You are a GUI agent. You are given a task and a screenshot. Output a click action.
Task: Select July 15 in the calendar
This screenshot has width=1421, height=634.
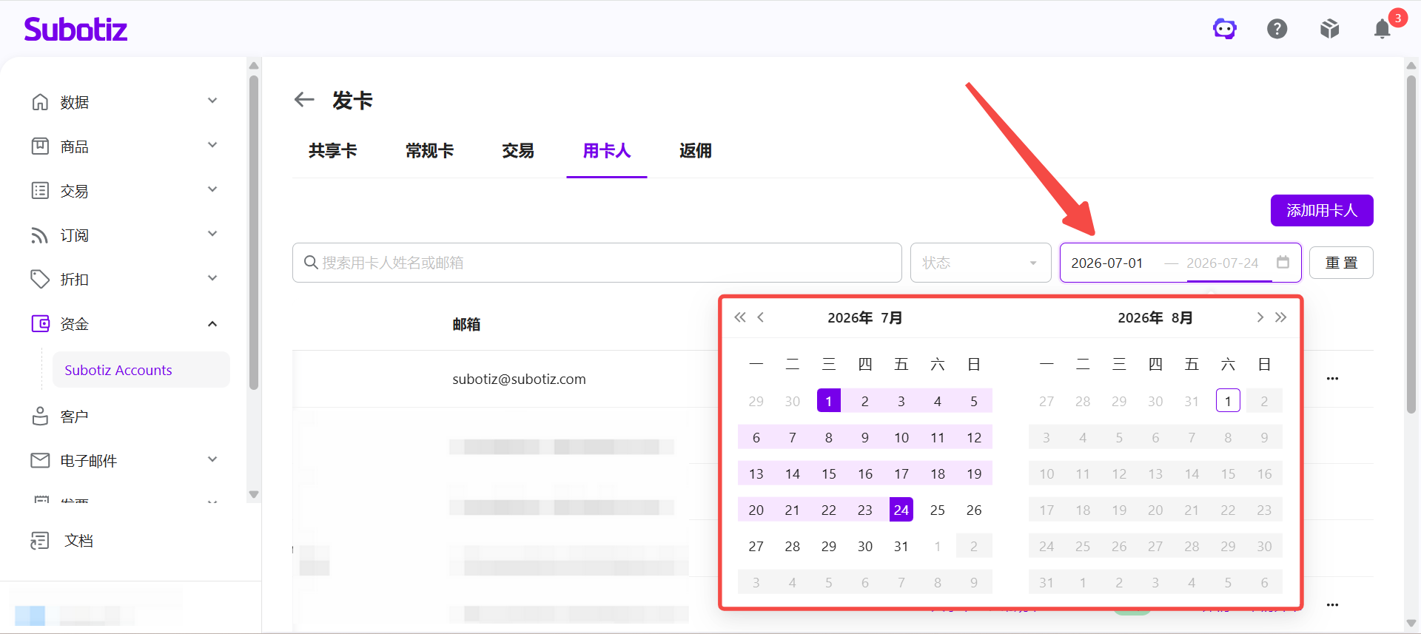(x=829, y=473)
